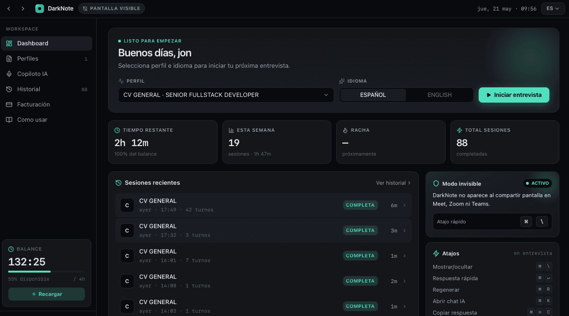Open the 17:49 session with 42 turnos
This screenshot has height=316, width=569.
tap(263, 205)
